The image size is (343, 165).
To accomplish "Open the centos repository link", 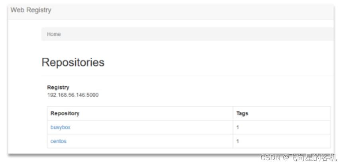I will pos(58,141).
